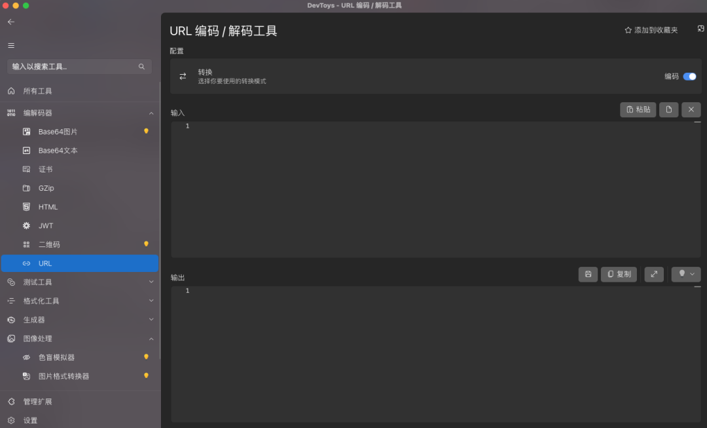
Task: Load a file into the input
Action: (x=668, y=109)
